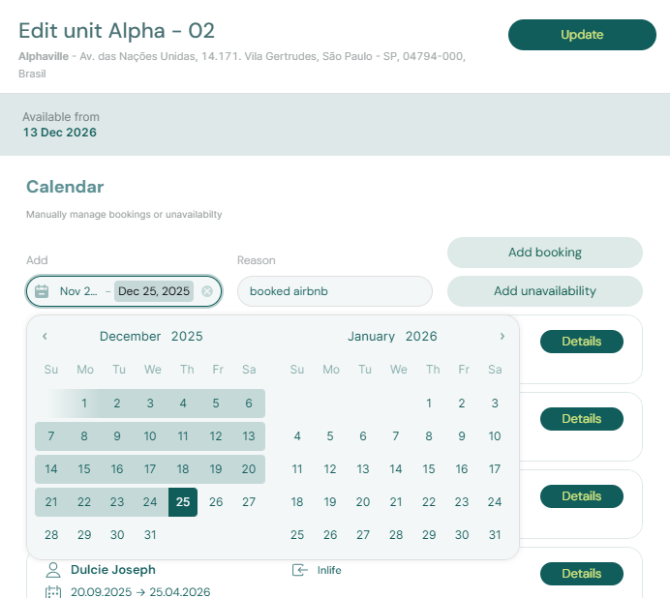Select the start date Nov field
This screenshot has height=598, width=670.
pyautogui.click(x=78, y=291)
